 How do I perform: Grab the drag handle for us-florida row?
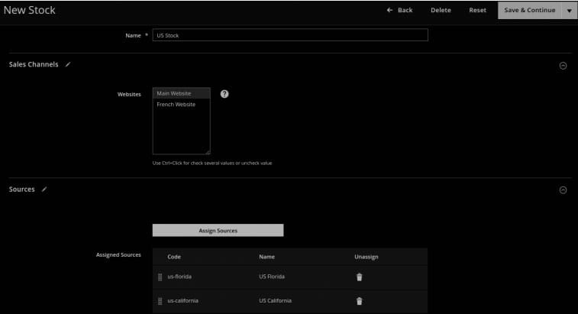pos(160,277)
